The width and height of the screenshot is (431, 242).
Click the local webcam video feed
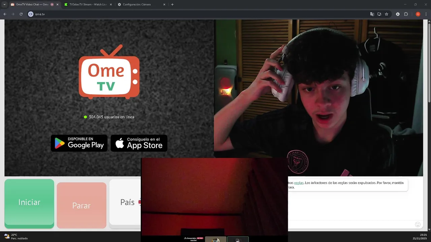click(x=319, y=97)
